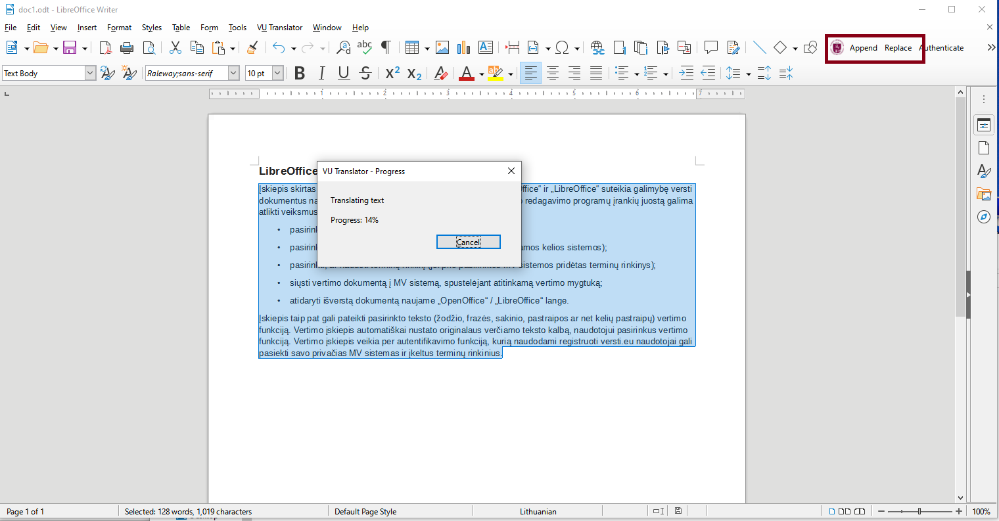Click the Lithuanian language status field

[538, 511]
